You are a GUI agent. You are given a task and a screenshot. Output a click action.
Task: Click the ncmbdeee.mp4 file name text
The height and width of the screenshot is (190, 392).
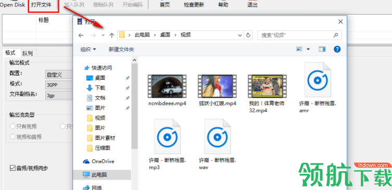[x=167, y=103]
